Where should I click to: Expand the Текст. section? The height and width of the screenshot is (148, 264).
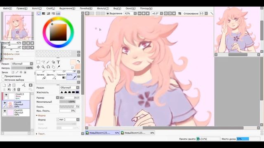40,134
